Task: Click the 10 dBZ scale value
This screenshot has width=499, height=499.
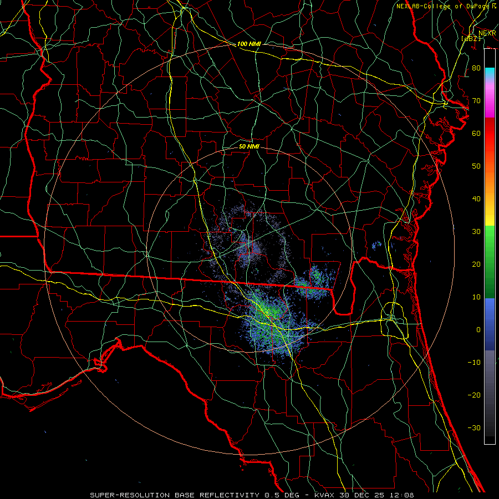Action: [476, 297]
